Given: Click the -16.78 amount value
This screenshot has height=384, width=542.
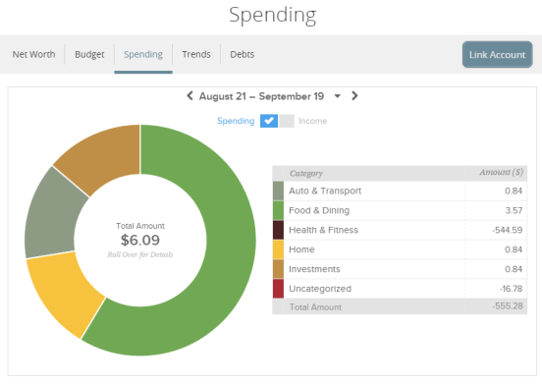Looking at the screenshot, I should (x=511, y=289).
